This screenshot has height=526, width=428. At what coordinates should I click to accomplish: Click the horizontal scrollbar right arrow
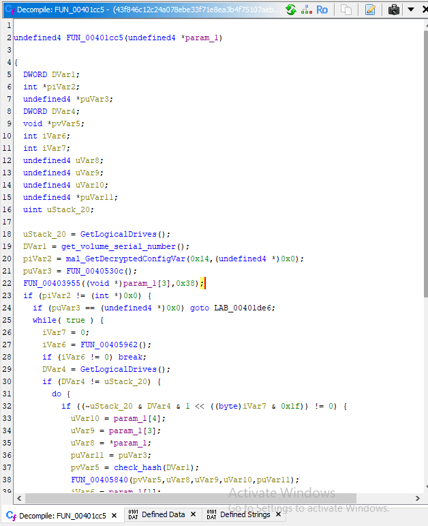418,498
